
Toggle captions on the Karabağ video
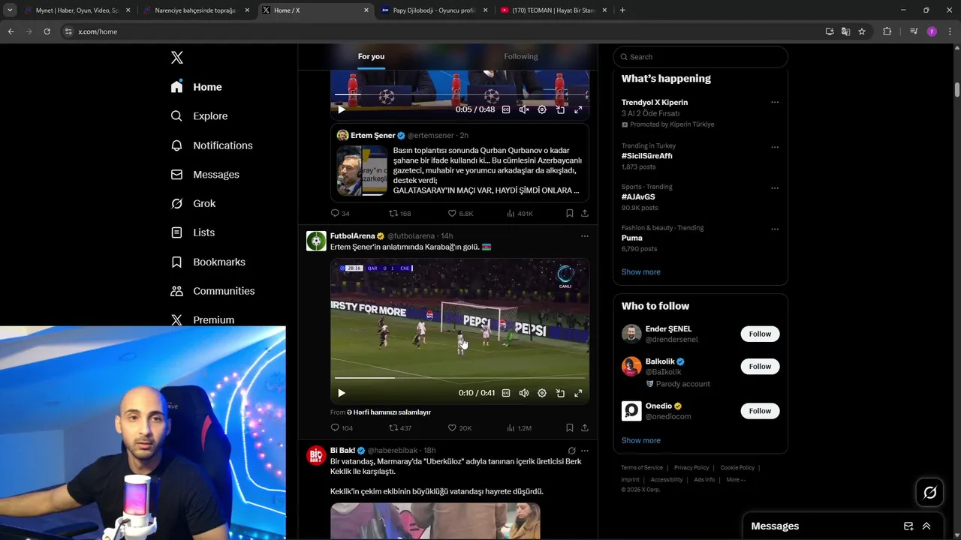point(506,393)
